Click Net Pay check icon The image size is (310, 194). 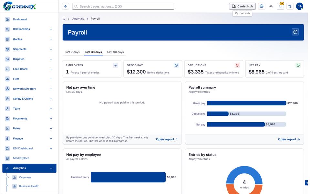coord(298,65)
